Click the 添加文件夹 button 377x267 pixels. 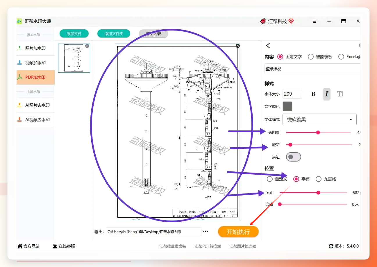[114, 34]
